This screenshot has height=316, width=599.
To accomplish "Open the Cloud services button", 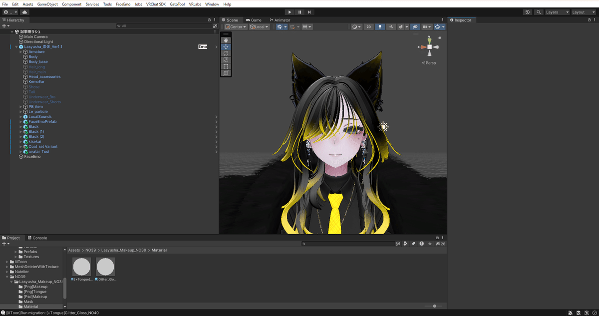I will click(x=25, y=12).
